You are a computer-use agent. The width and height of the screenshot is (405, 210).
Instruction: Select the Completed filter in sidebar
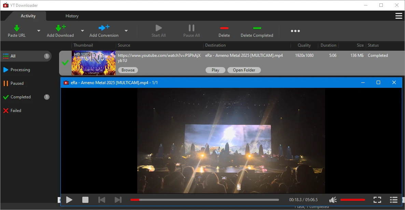[x=26, y=97]
